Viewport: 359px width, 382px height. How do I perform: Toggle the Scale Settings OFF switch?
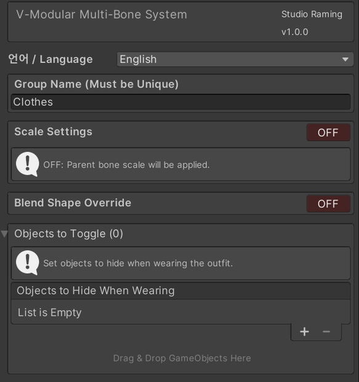pos(328,132)
